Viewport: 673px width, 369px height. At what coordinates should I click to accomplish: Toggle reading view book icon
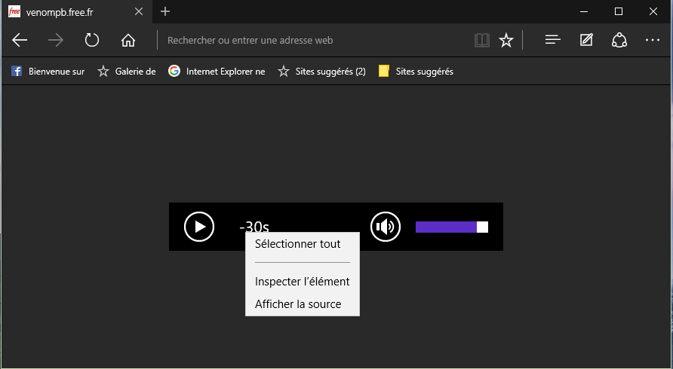[x=481, y=41]
